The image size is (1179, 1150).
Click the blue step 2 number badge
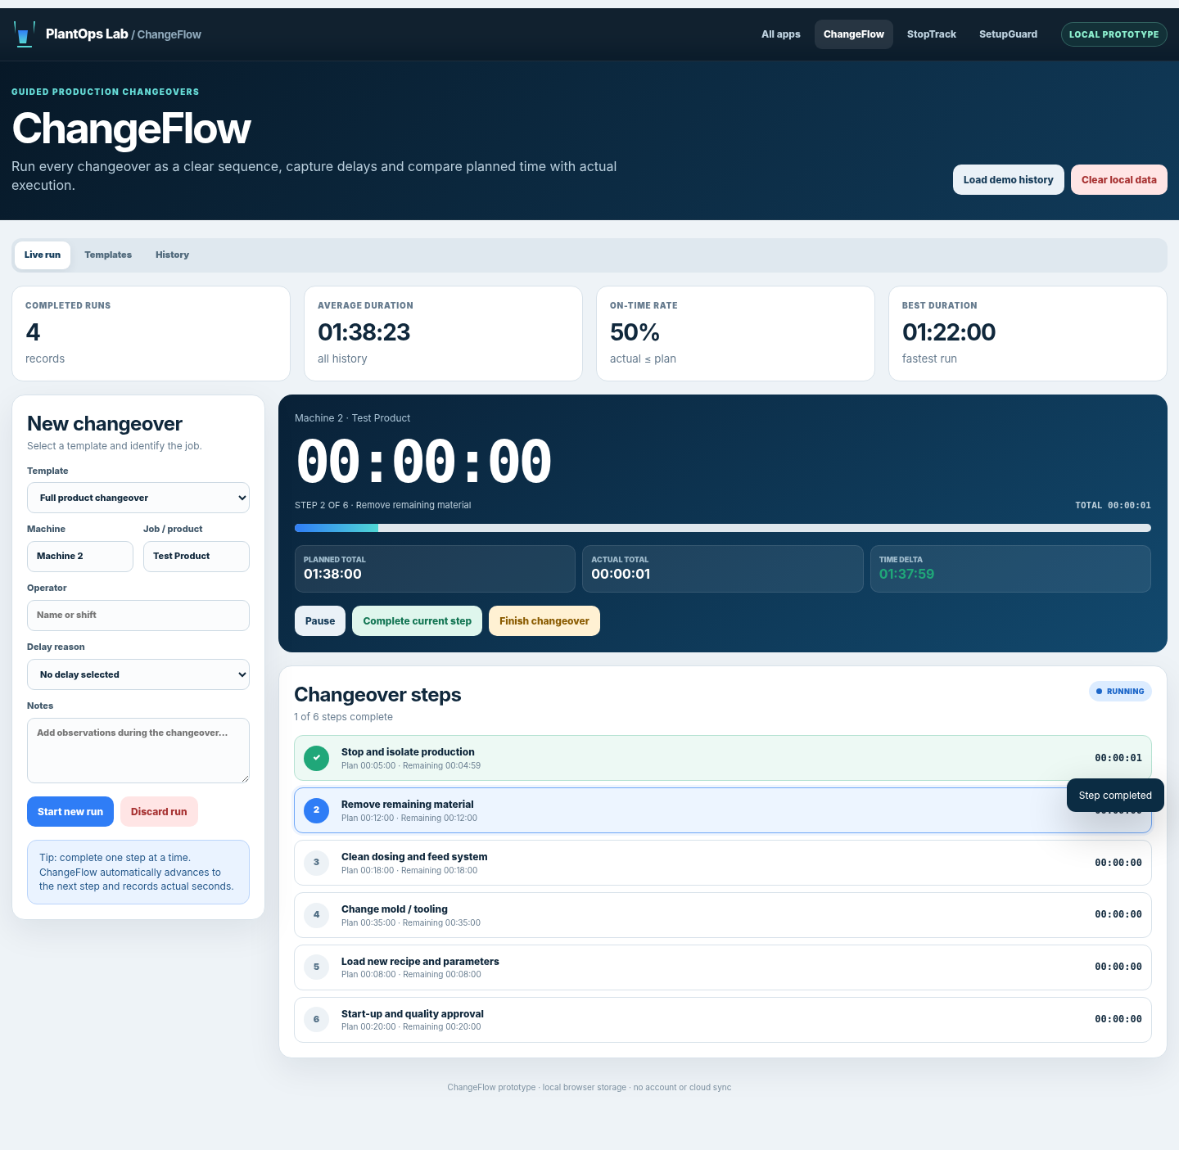pos(316,810)
